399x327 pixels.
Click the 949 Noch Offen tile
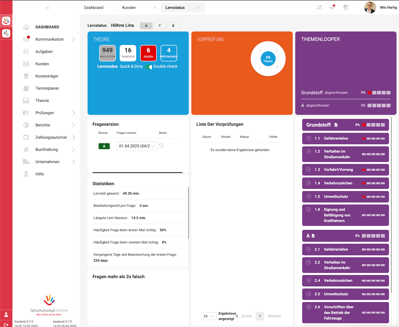click(107, 53)
